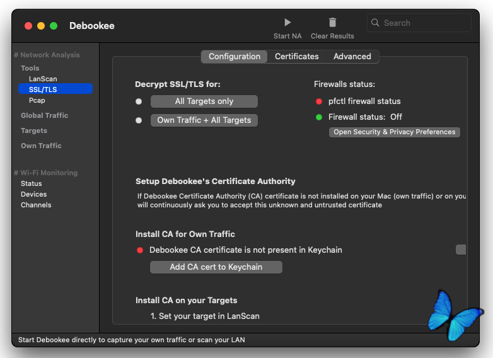Viewport: 493px width, 358px height.
Task: Click the Start NA play icon
Action: click(x=287, y=23)
